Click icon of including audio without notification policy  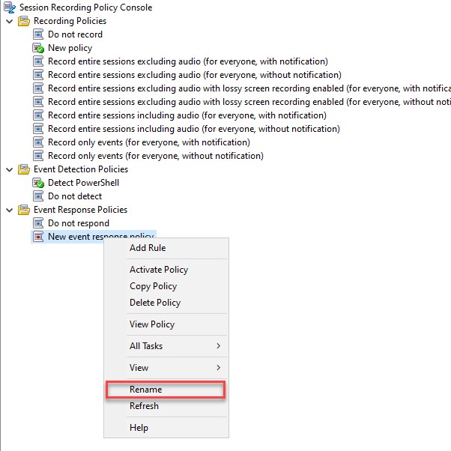tap(38, 129)
